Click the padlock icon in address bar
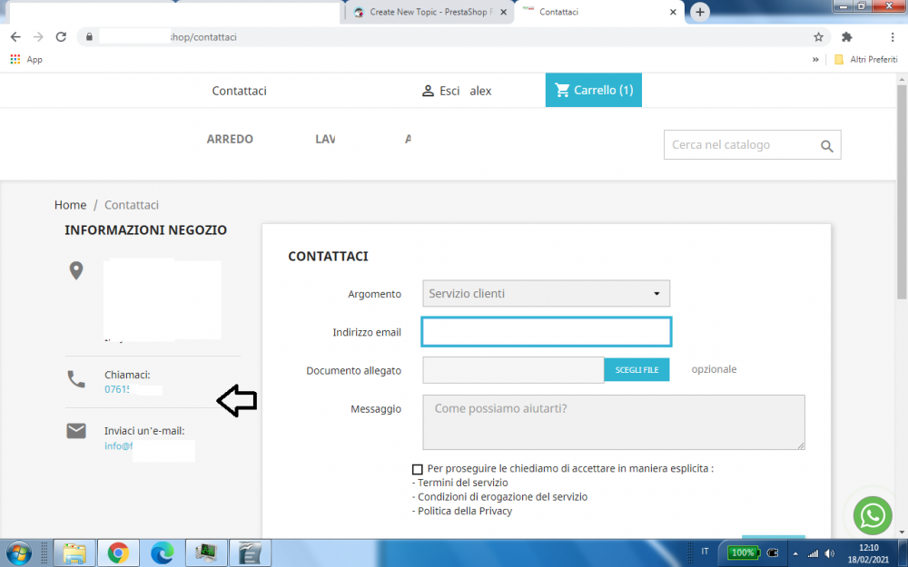Screen dimensions: 908x567 (89, 37)
